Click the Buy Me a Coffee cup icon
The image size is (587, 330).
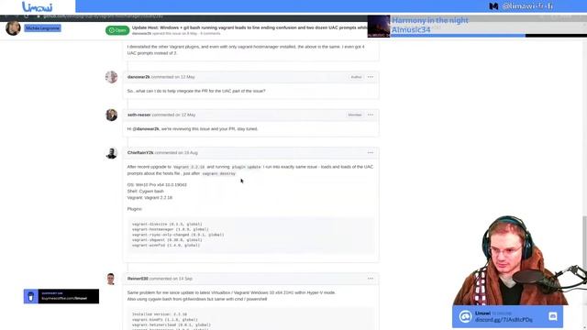point(31,296)
